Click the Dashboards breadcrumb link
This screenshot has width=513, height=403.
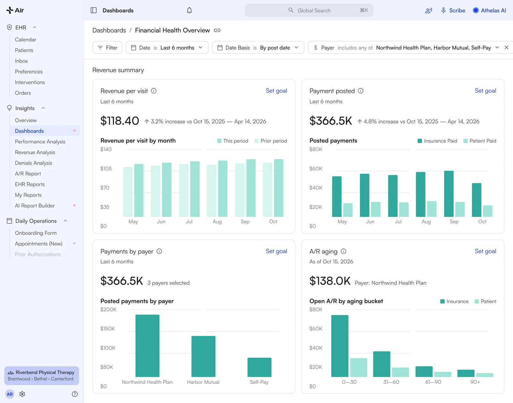click(109, 30)
